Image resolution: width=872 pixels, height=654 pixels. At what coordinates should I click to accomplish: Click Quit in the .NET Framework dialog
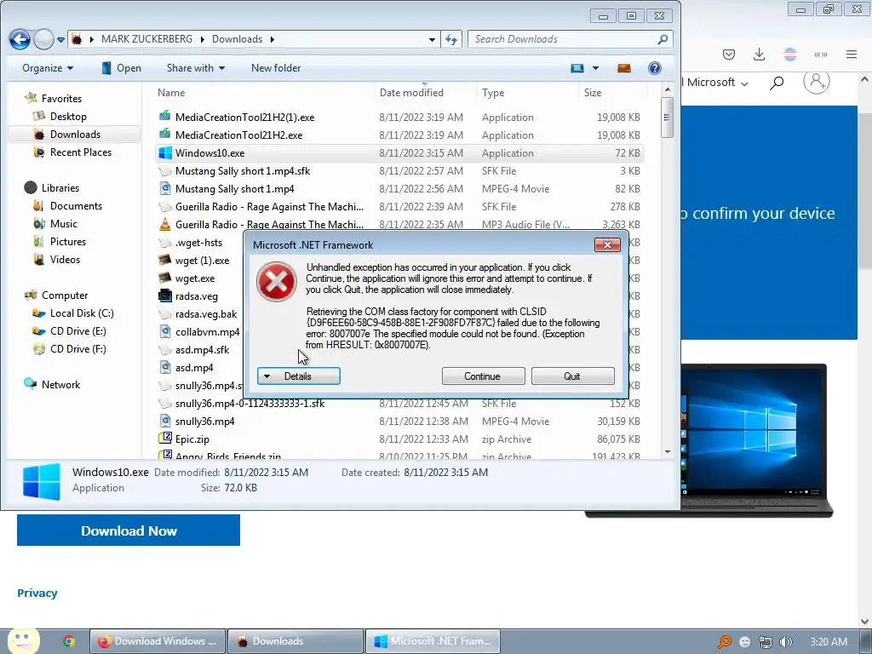pyautogui.click(x=573, y=376)
